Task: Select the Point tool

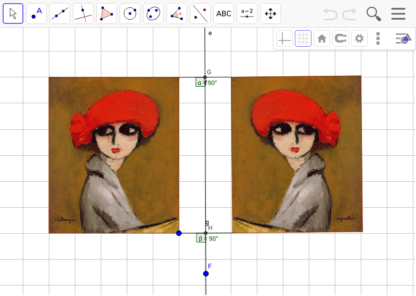Action: [x=36, y=14]
